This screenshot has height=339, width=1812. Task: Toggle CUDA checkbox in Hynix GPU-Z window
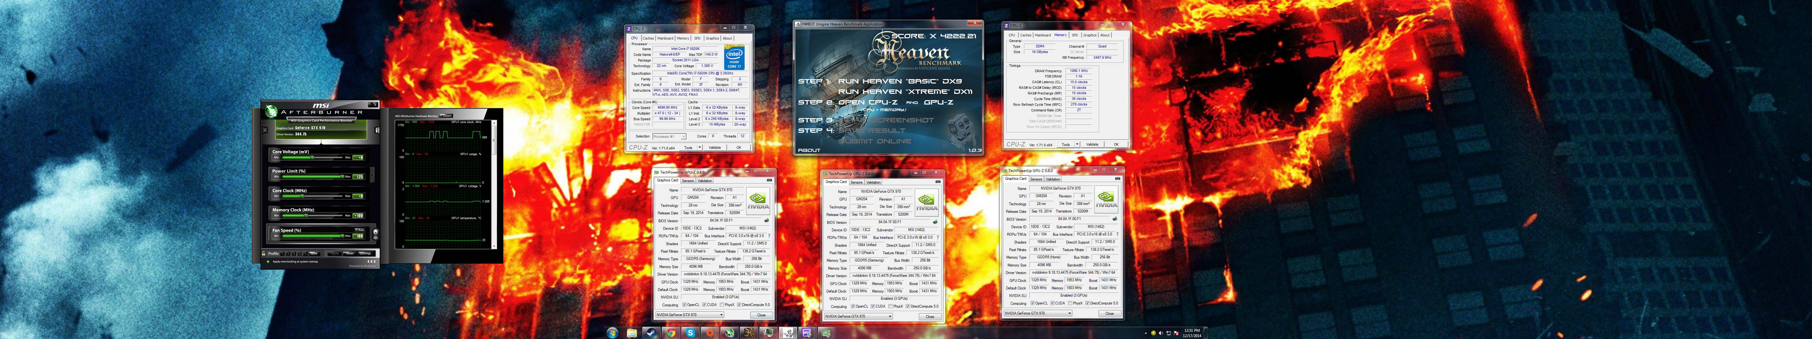coord(1052,303)
